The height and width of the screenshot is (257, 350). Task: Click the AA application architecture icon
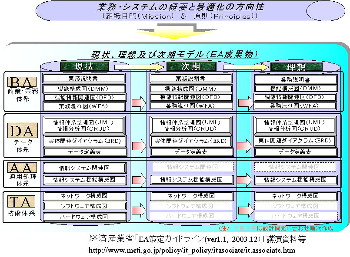[23, 168]
